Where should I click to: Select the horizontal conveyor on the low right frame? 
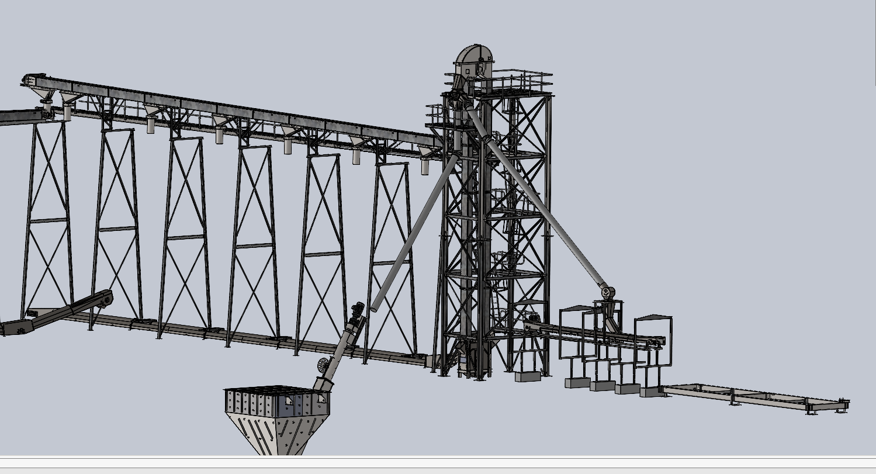(596, 334)
